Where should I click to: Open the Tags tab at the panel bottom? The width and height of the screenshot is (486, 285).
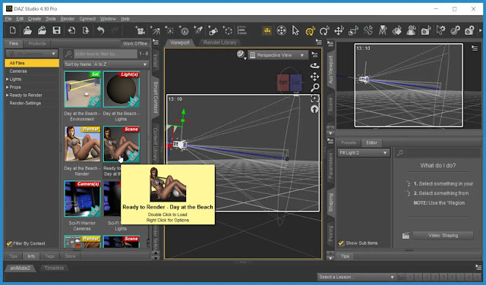(49, 256)
